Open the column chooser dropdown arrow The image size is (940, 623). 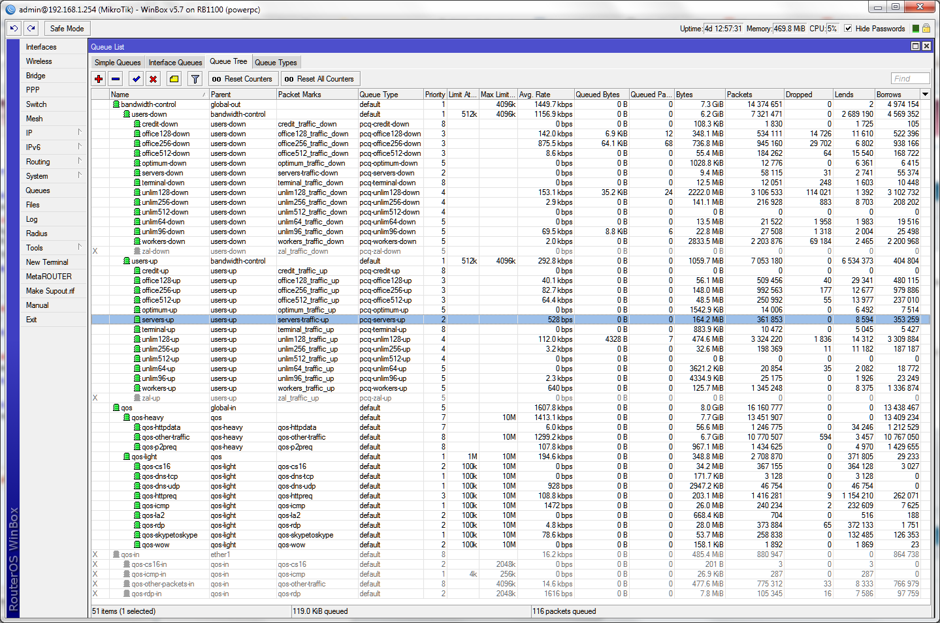925,95
